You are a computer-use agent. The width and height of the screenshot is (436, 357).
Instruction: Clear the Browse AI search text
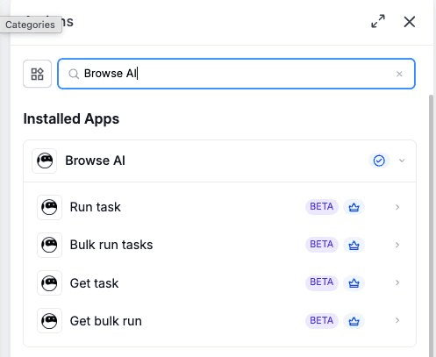click(x=399, y=74)
